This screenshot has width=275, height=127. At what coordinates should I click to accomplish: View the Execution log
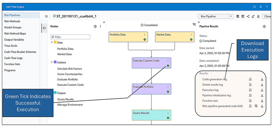coord(250,90)
